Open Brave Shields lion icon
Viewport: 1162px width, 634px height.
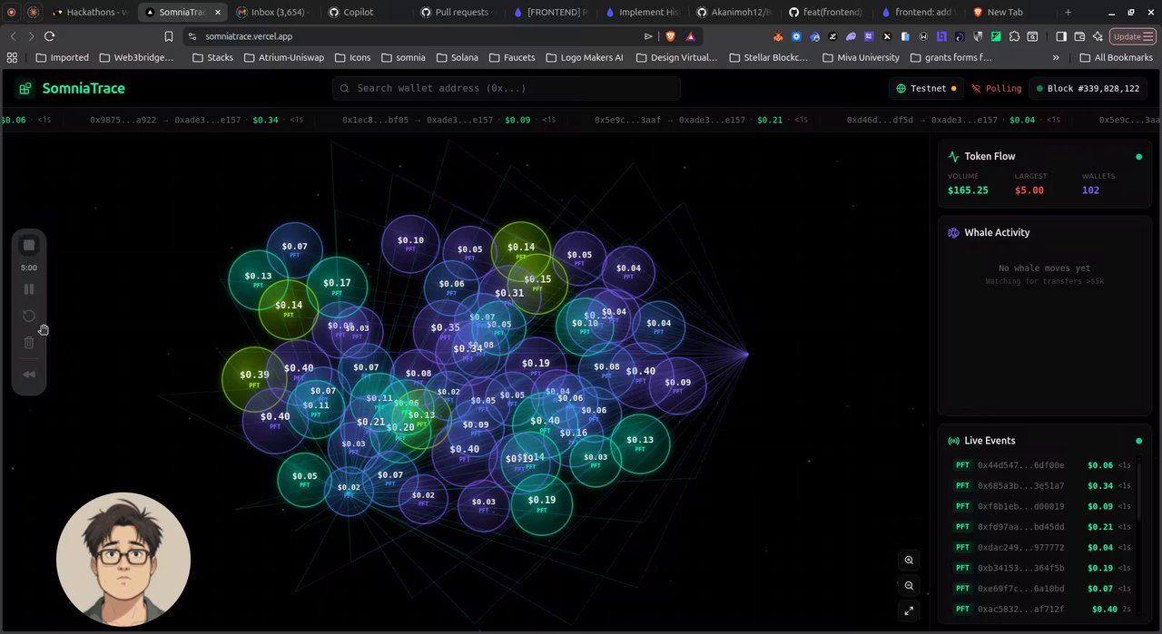pyautogui.click(x=671, y=36)
